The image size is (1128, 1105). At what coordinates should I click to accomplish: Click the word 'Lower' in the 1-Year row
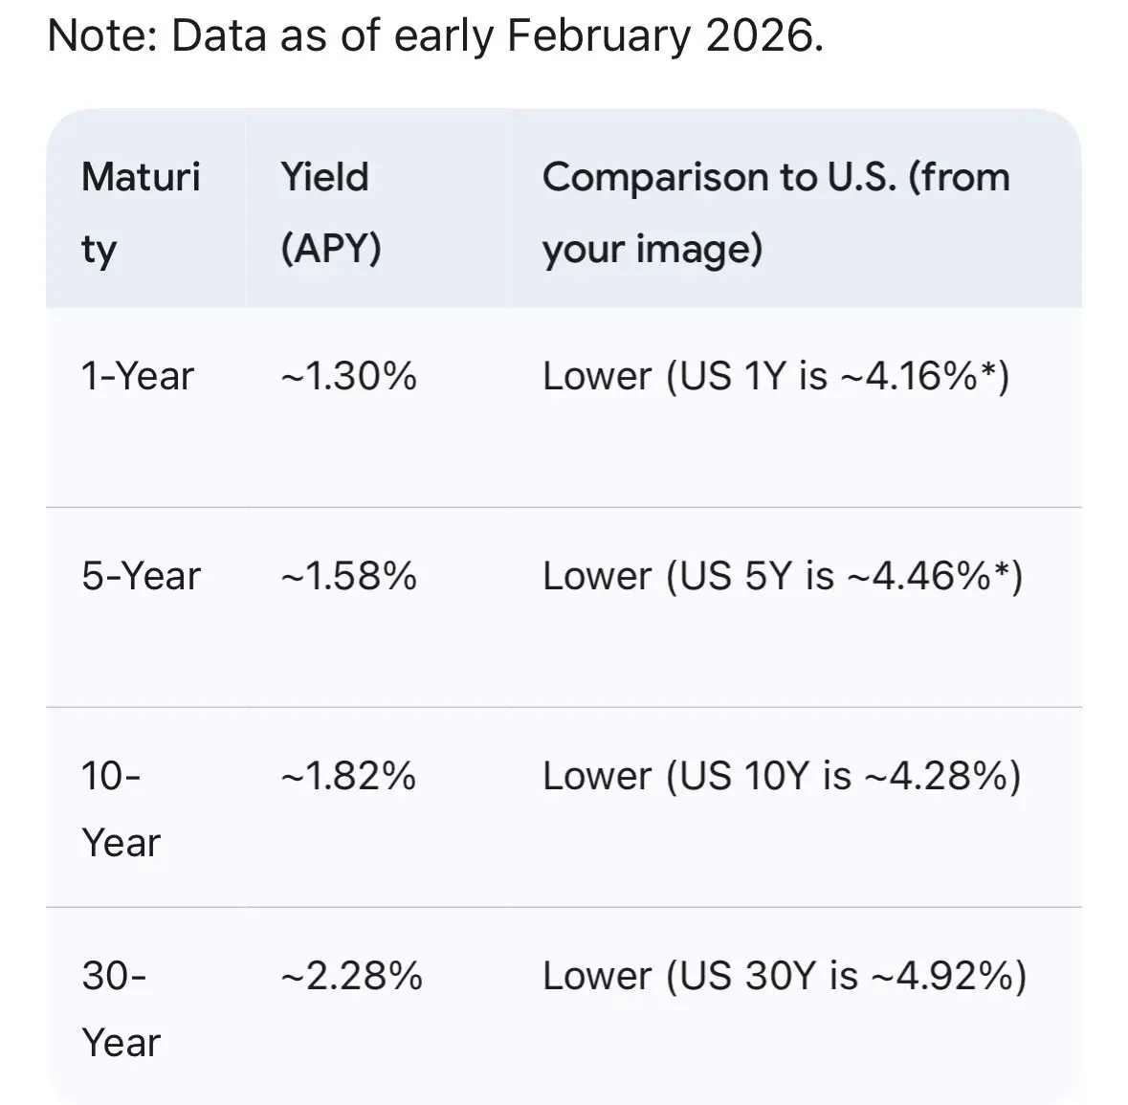[596, 376]
